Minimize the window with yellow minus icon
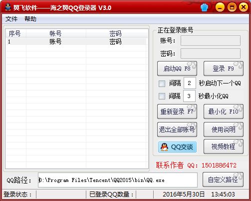Viewport: 251px width, 201px height. coord(220,7)
